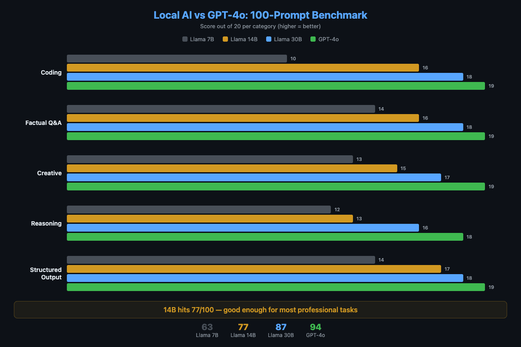This screenshot has width=521, height=347.
Task: Click the total score 63 for Llama 7B
Action: click(x=207, y=327)
